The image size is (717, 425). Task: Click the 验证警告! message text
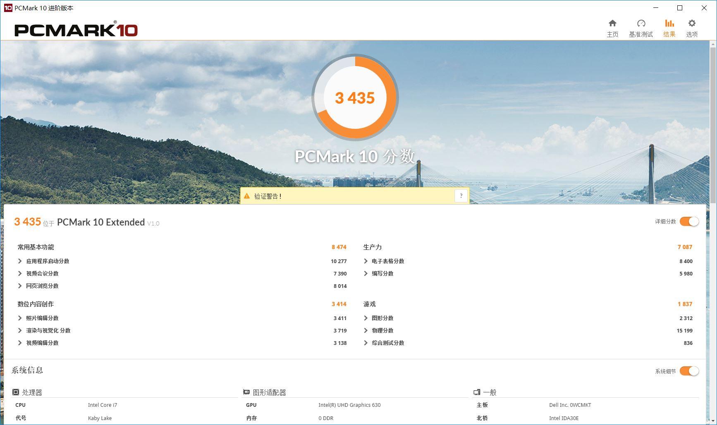(x=268, y=196)
